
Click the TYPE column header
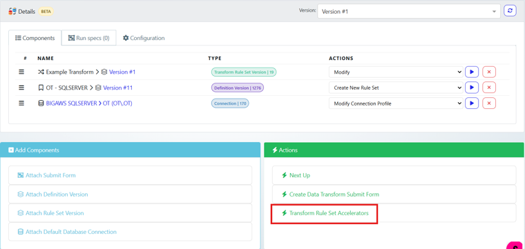coord(215,58)
